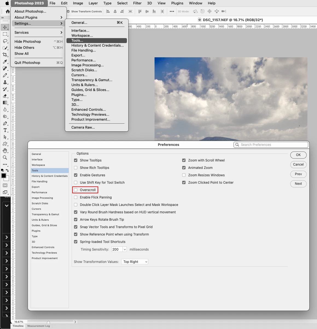Check Use Shift Key for Tool Switch

[x=76, y=182]
